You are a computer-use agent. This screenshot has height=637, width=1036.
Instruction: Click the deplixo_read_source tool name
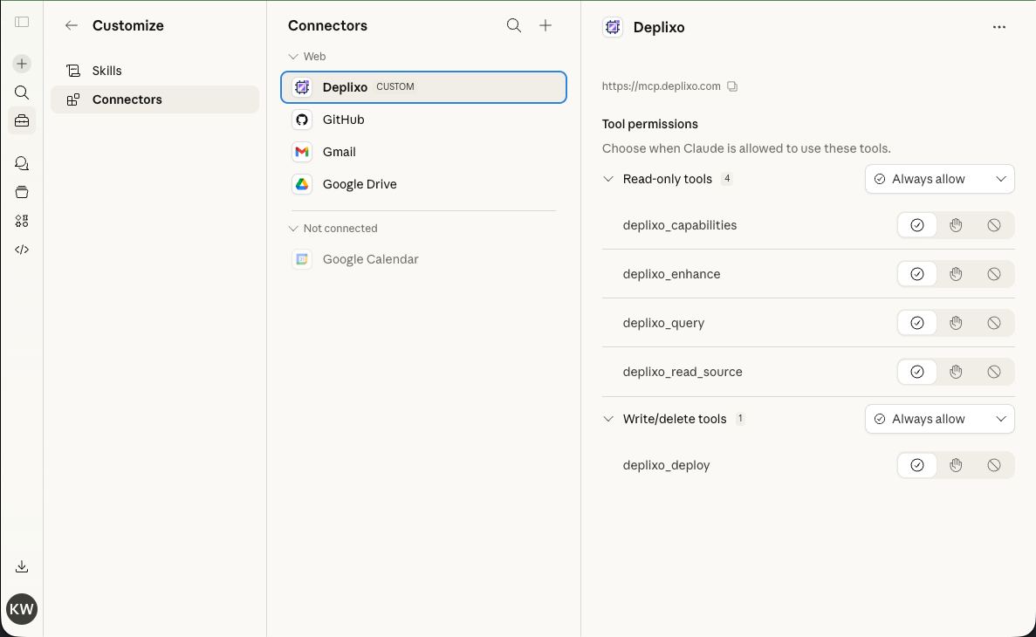[x=683, y=372]
